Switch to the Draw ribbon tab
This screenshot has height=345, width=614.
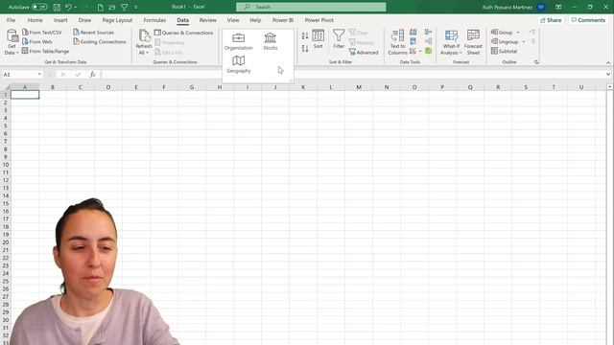(x=84, y=20)
